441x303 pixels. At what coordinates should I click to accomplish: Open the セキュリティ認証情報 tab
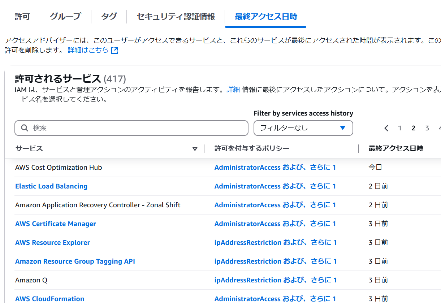tap(176, 17)
